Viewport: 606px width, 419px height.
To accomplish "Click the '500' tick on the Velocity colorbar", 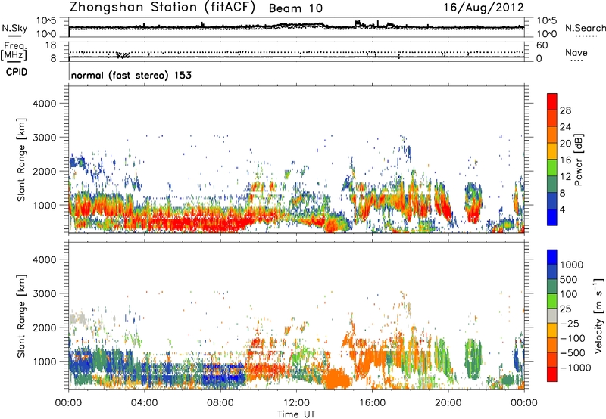I will (x=569, y=280).
